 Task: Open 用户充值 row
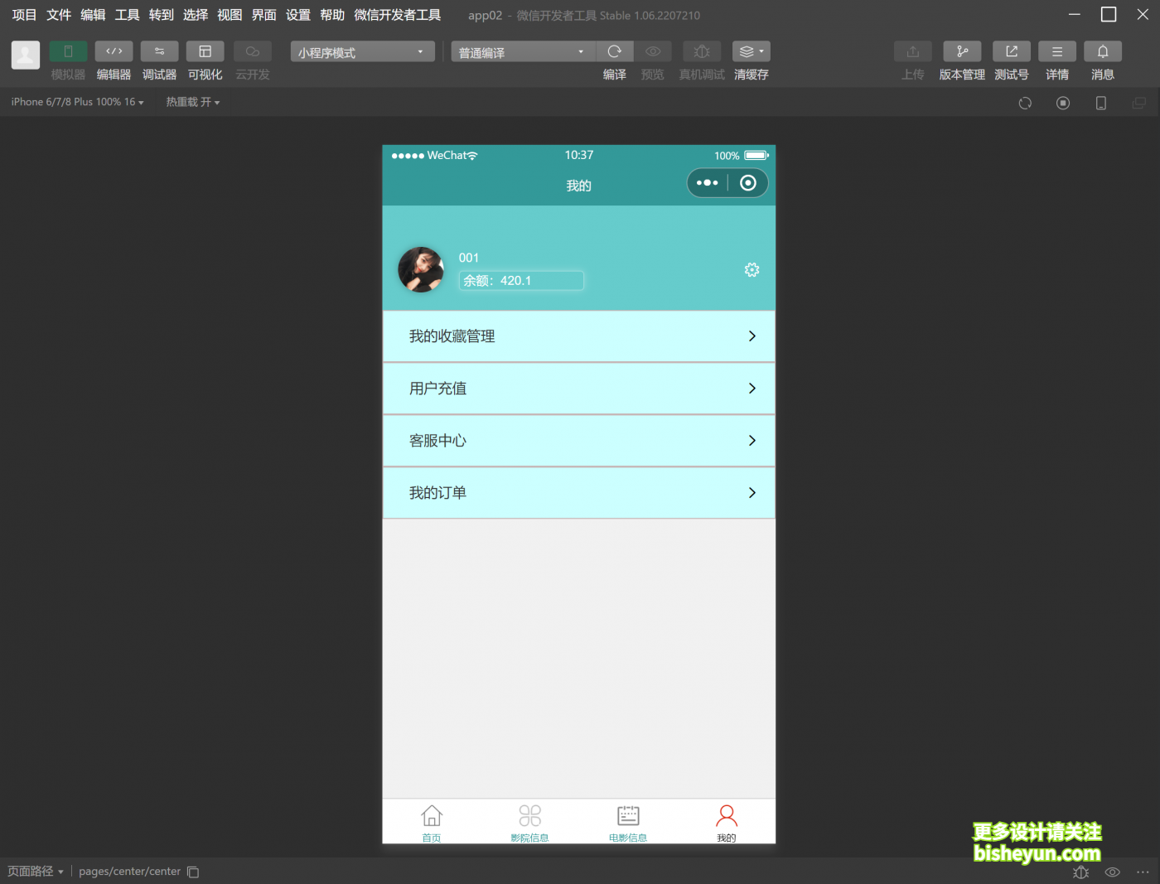[x=578, y=389]
